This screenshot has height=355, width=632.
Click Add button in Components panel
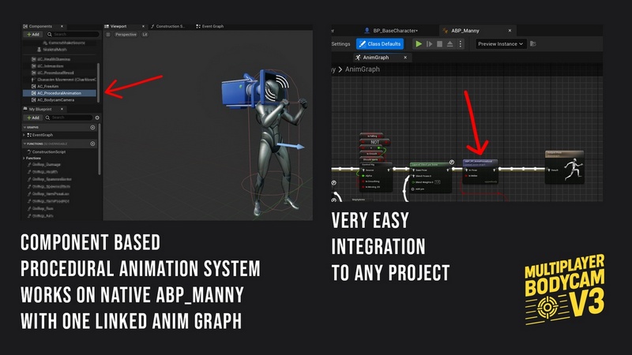point(32,35)
